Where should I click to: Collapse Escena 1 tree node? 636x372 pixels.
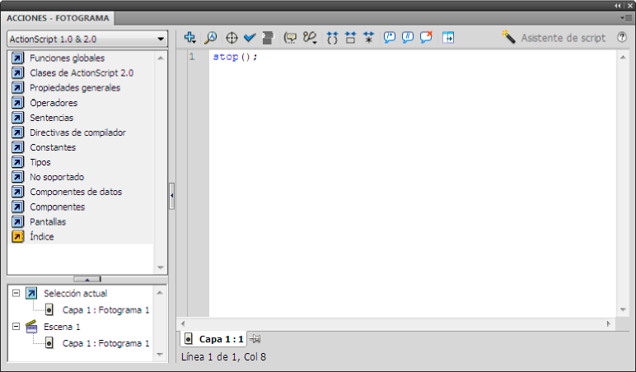pyautogui.click(x=16, y=326)
